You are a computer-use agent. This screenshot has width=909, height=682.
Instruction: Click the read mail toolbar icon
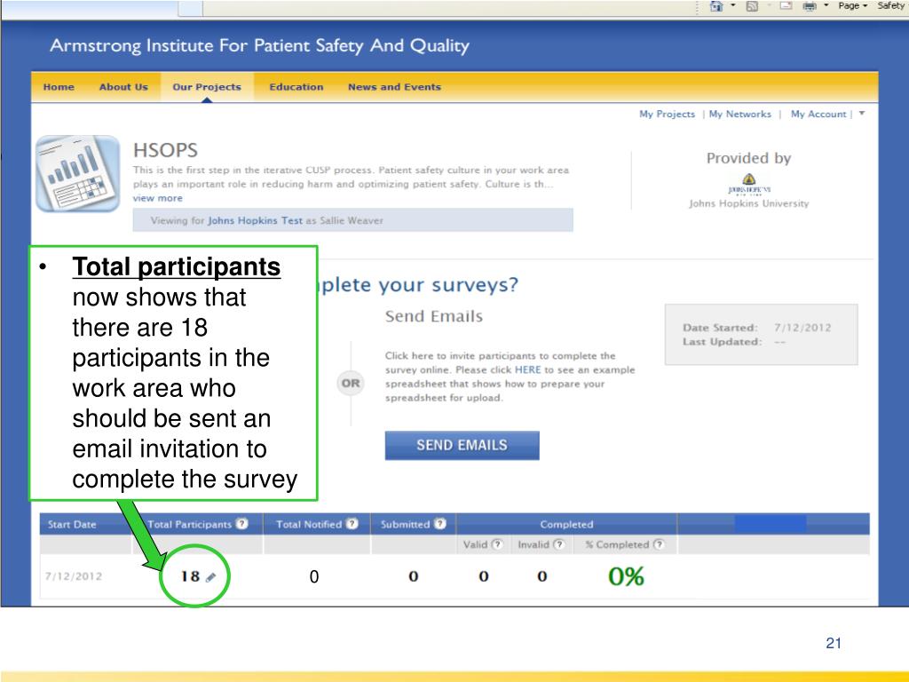click(786, 6)
